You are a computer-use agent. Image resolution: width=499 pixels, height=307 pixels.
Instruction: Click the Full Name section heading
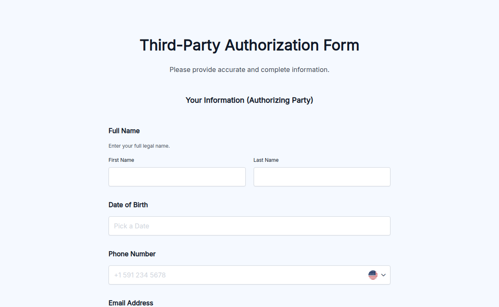click(124, 131)
